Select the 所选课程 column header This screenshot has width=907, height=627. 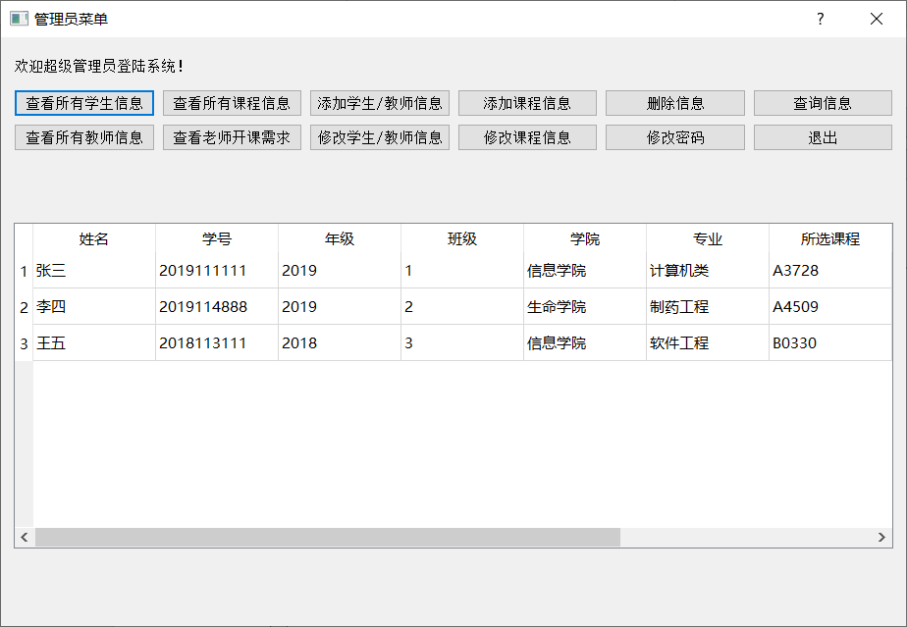(830, 238)
